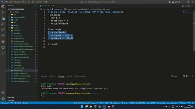
Task: Click the editor minimap
Action: 188,12
